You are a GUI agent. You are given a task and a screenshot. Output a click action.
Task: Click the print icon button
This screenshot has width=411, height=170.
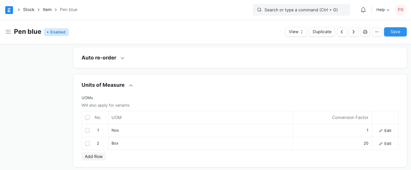[x=365, y=32]
